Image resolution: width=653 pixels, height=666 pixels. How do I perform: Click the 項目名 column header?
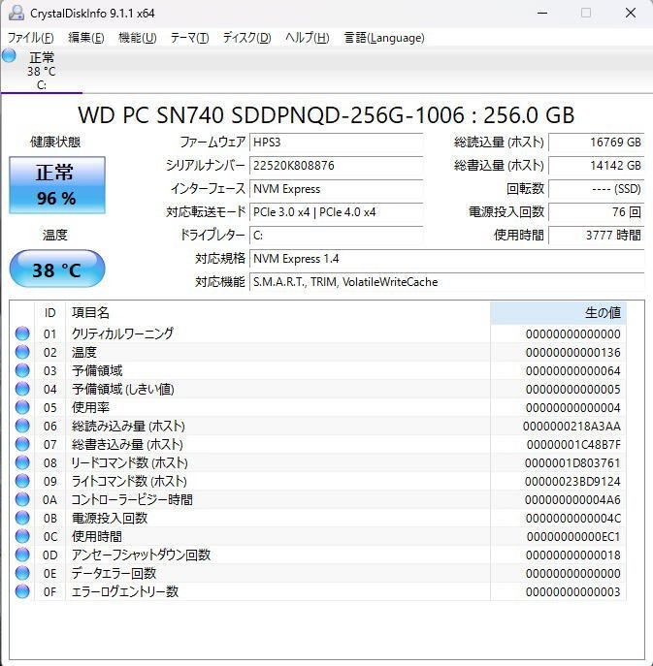click(278, 313)
